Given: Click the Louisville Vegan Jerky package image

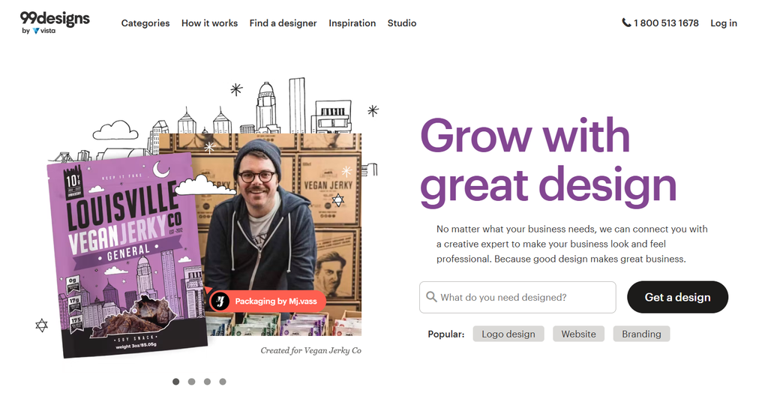Looking at the screenshot, I should click(x=126, y=255).
